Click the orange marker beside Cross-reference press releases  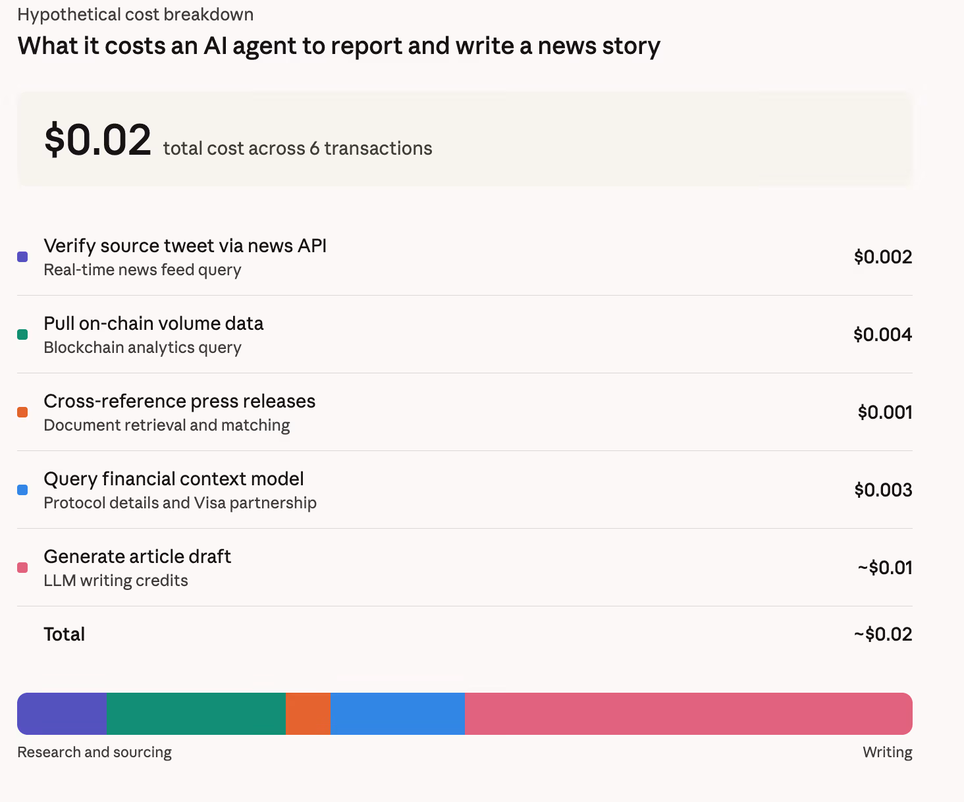pyautogui.click(x=22, y=412)
